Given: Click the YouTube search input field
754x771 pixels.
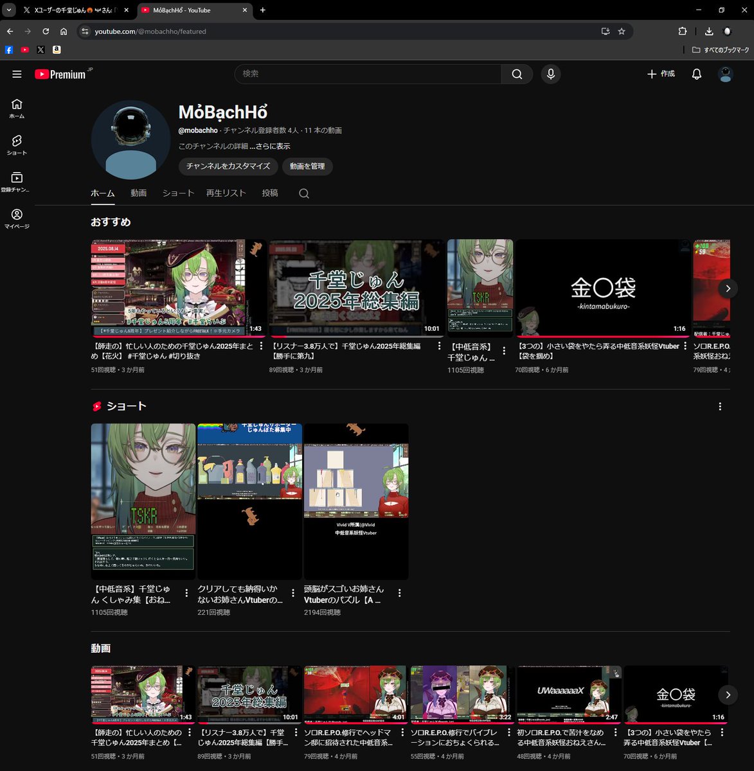Looking at the screenshot, I should (x=368, y=74).
